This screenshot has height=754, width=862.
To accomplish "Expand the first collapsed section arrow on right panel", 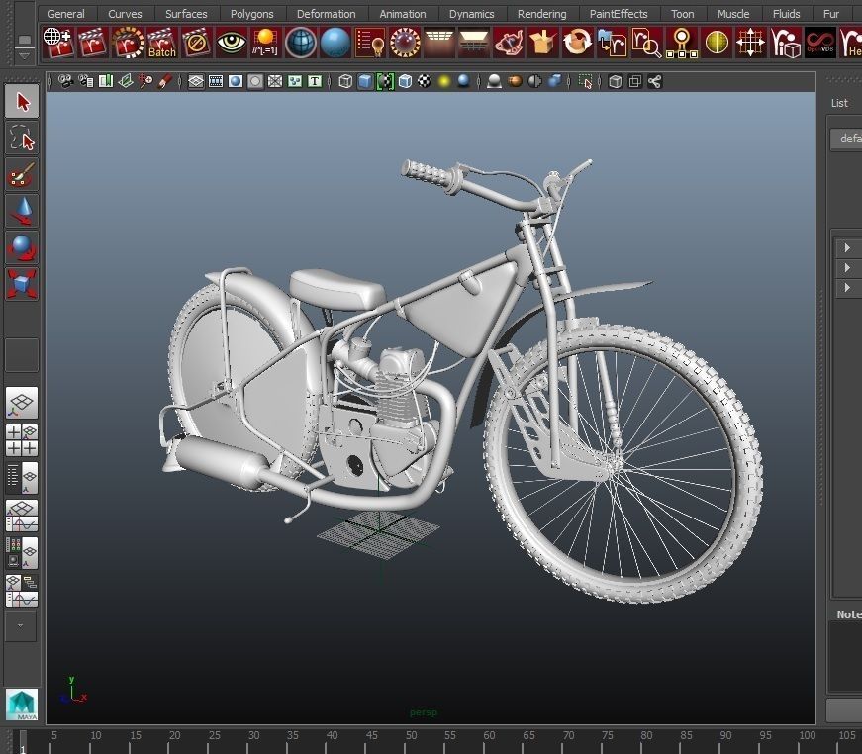I will click(x=847, y=247).
